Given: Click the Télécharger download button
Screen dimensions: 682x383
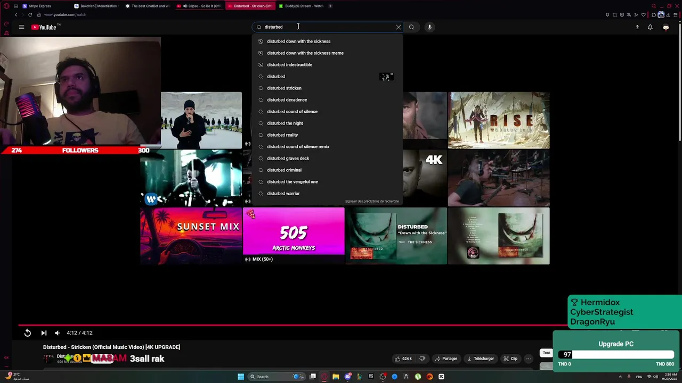Looking at the screenshot, I should (481, 359).
